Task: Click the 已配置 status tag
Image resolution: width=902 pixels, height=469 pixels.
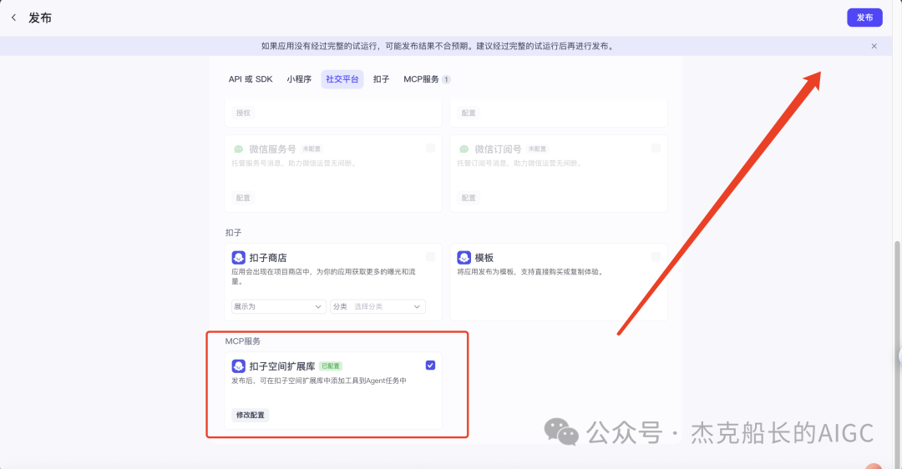Action: click(x=331, y=366)
